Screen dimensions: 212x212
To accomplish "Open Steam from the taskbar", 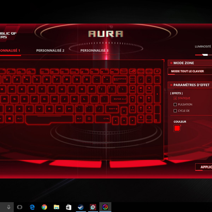I will (x=81, y=207).
